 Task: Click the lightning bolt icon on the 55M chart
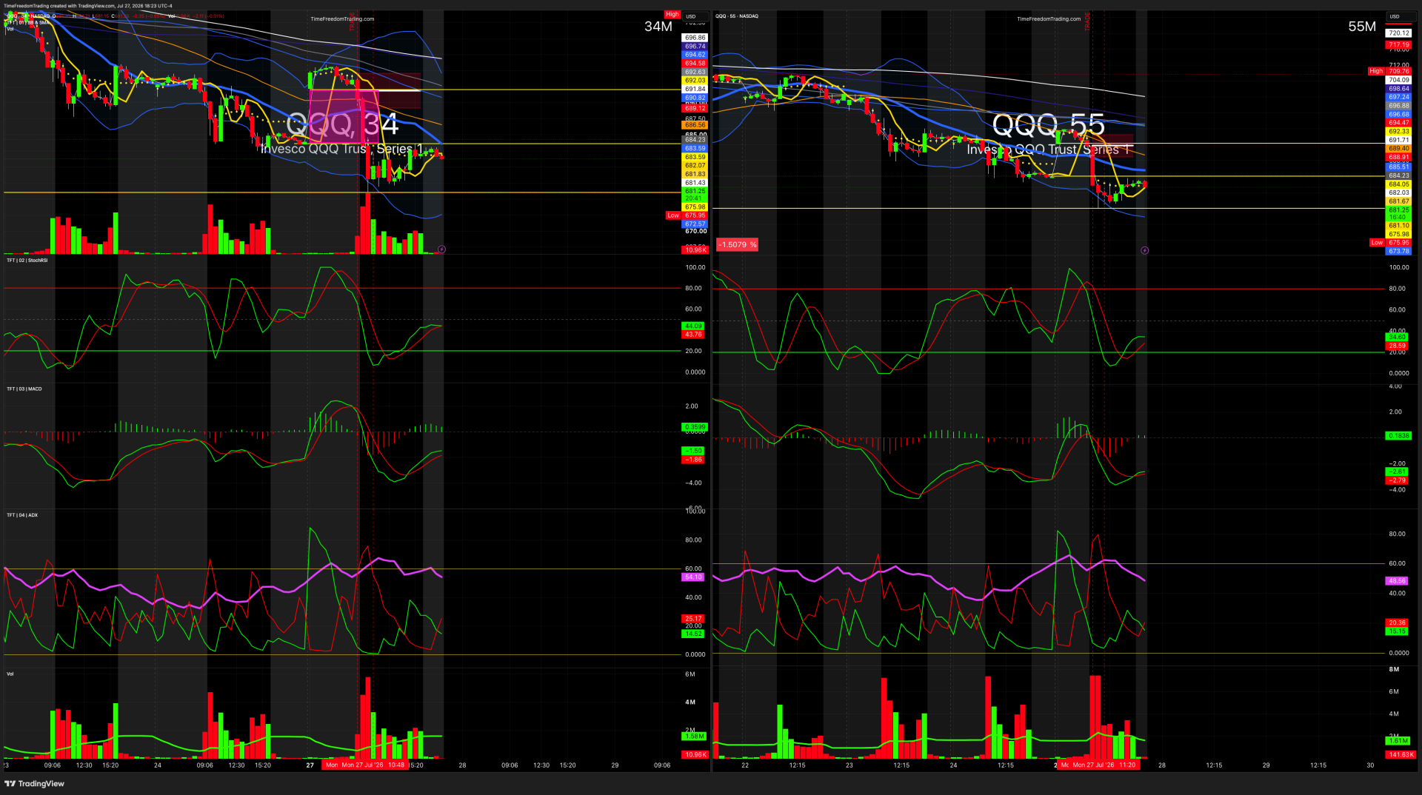click(1144, 250)
